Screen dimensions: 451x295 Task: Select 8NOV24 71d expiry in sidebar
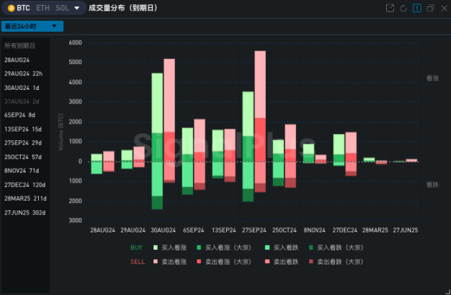coord(22,171)
